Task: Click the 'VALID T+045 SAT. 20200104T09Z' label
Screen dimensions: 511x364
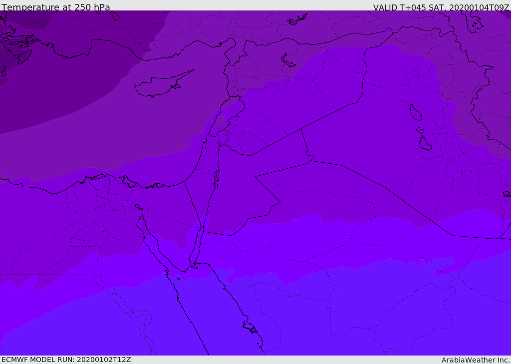Action: [441, 7]
